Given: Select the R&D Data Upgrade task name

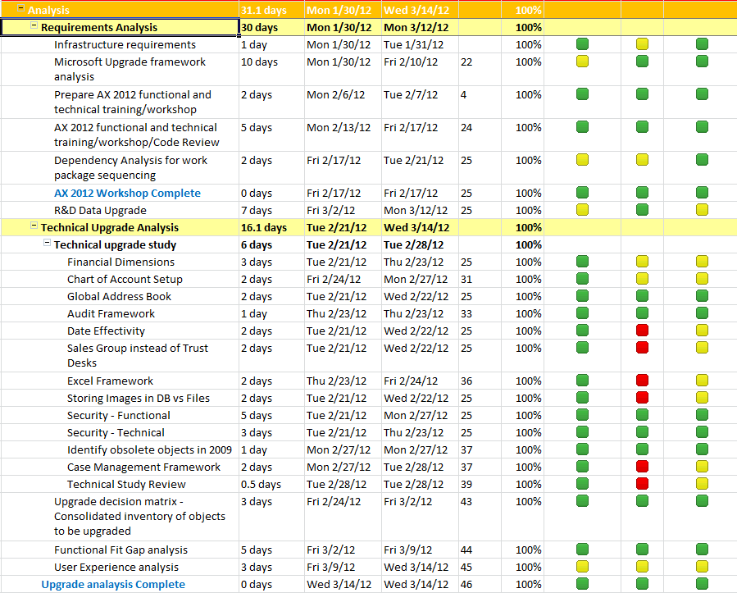Looking at the screenshot, I should click(100, 210).
